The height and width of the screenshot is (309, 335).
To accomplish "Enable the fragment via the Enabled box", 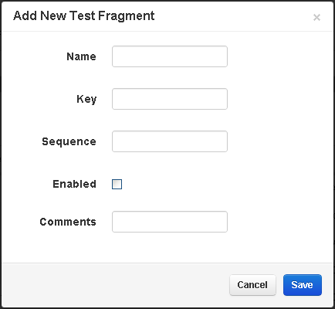I will [x=117, y=184].
